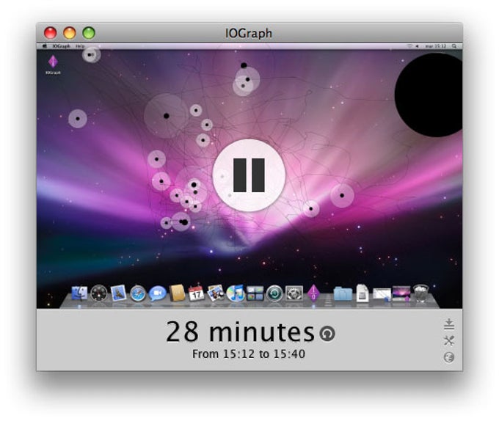The height and width of the screenshot is (421, 499).
Task: Open the website via the globe icon
Action: tap(448, 357)
